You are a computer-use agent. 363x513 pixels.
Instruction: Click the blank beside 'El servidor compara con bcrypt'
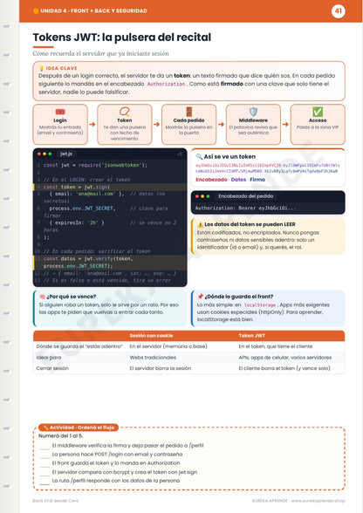point(45,473)
